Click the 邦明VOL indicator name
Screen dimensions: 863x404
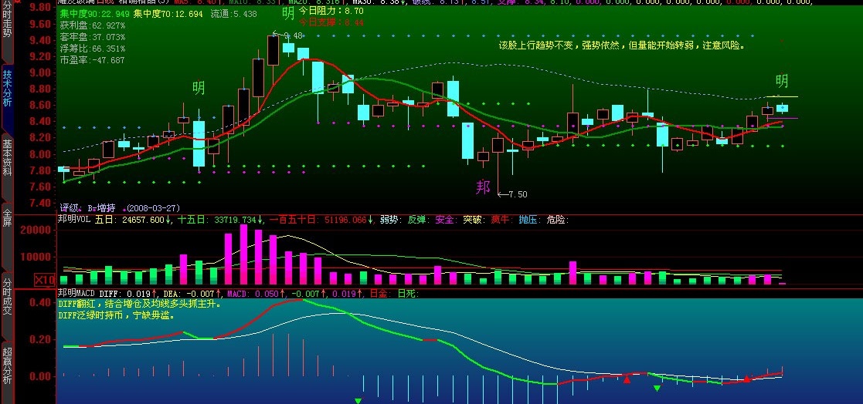click(75, 220)
